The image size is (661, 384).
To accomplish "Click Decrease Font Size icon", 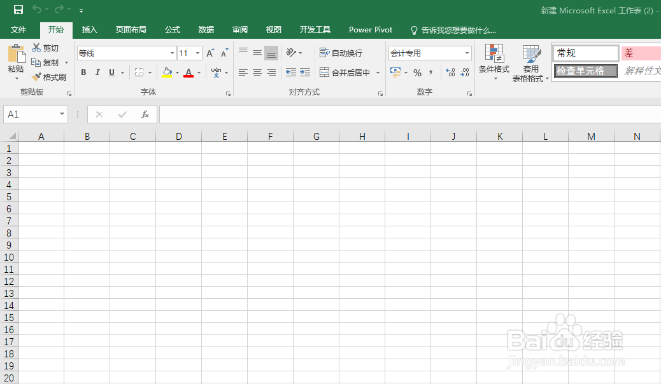I will [224, 53].
